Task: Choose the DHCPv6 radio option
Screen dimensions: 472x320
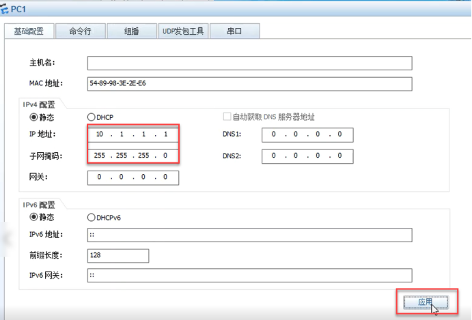Action: [92, 218]
